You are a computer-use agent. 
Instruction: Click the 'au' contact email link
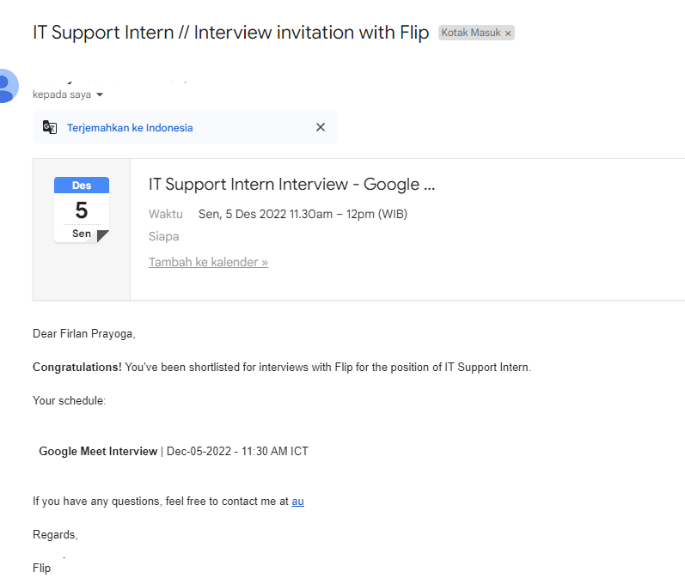coord(297,502)
